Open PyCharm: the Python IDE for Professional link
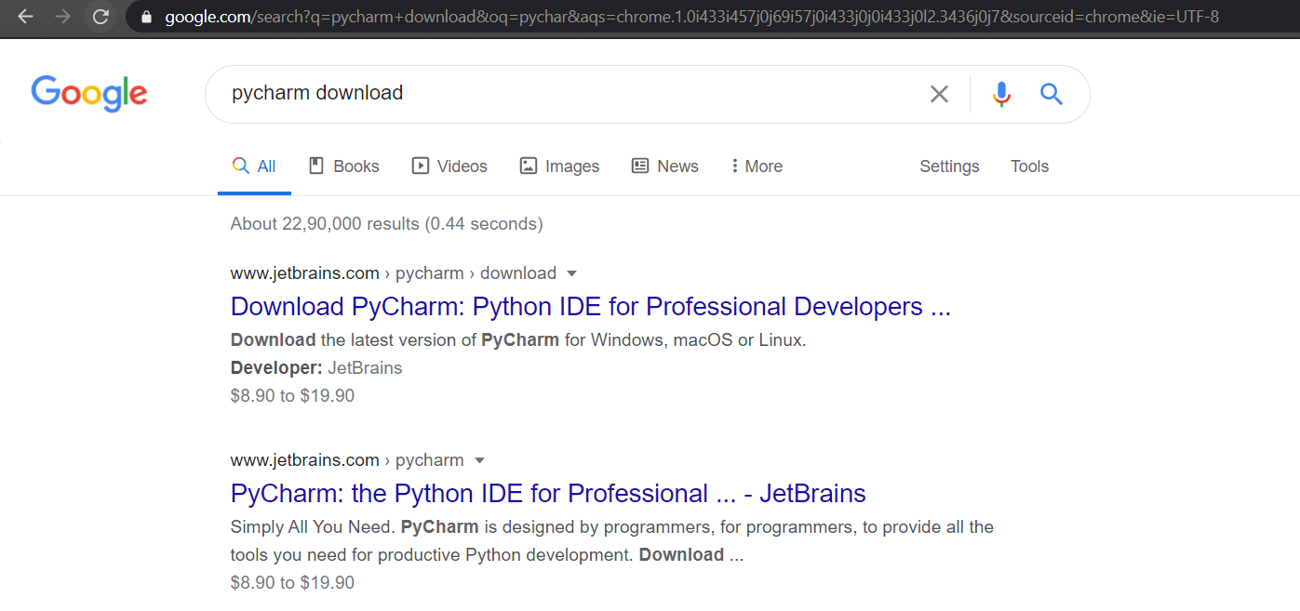 click(548, 493)
